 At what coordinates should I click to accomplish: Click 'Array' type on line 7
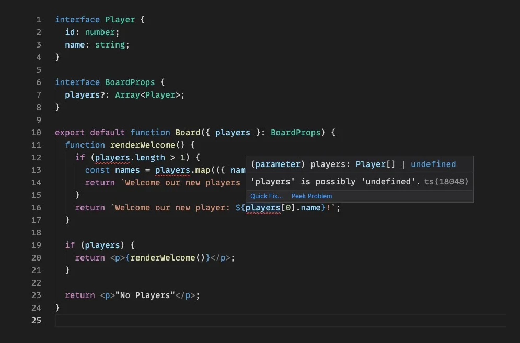[x=128, y=95]
